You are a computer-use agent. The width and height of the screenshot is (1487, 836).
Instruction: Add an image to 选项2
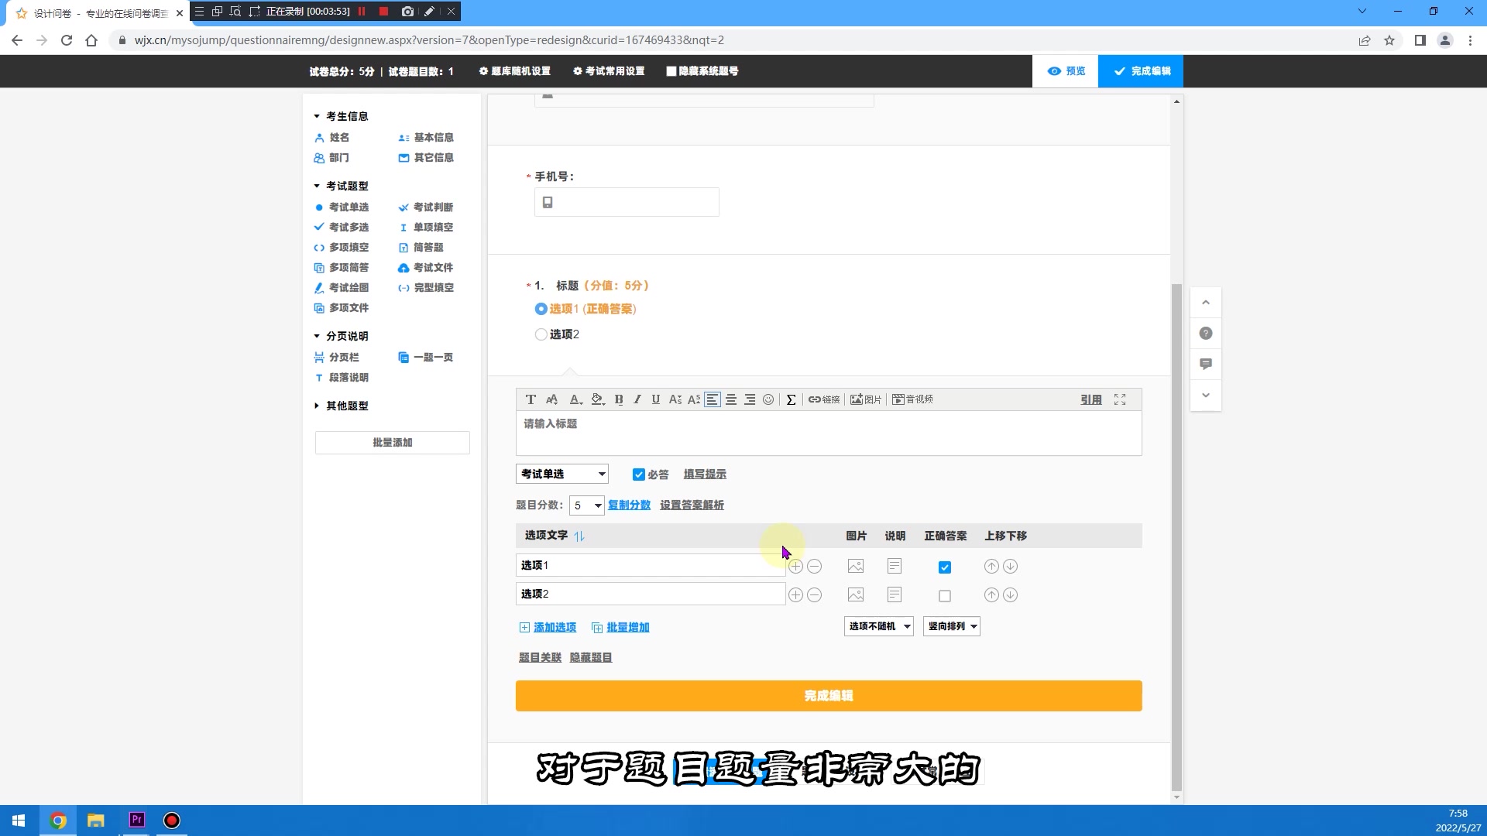(x=856, y=595)
